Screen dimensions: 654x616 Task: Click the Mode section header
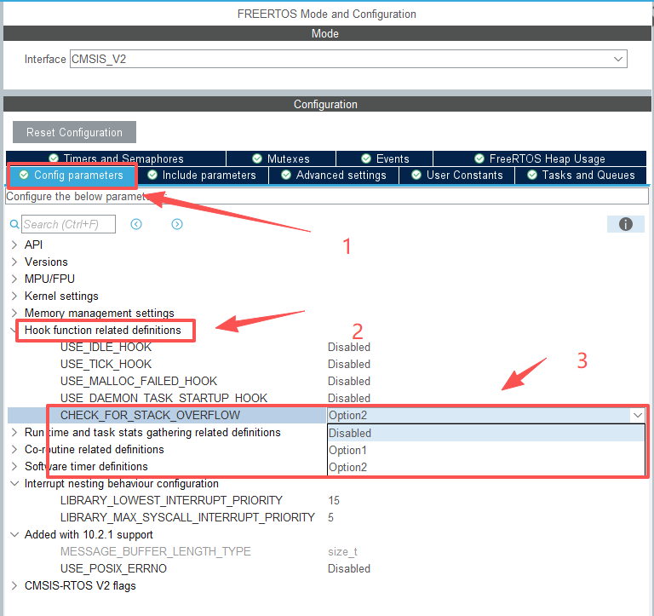(327, 33)
